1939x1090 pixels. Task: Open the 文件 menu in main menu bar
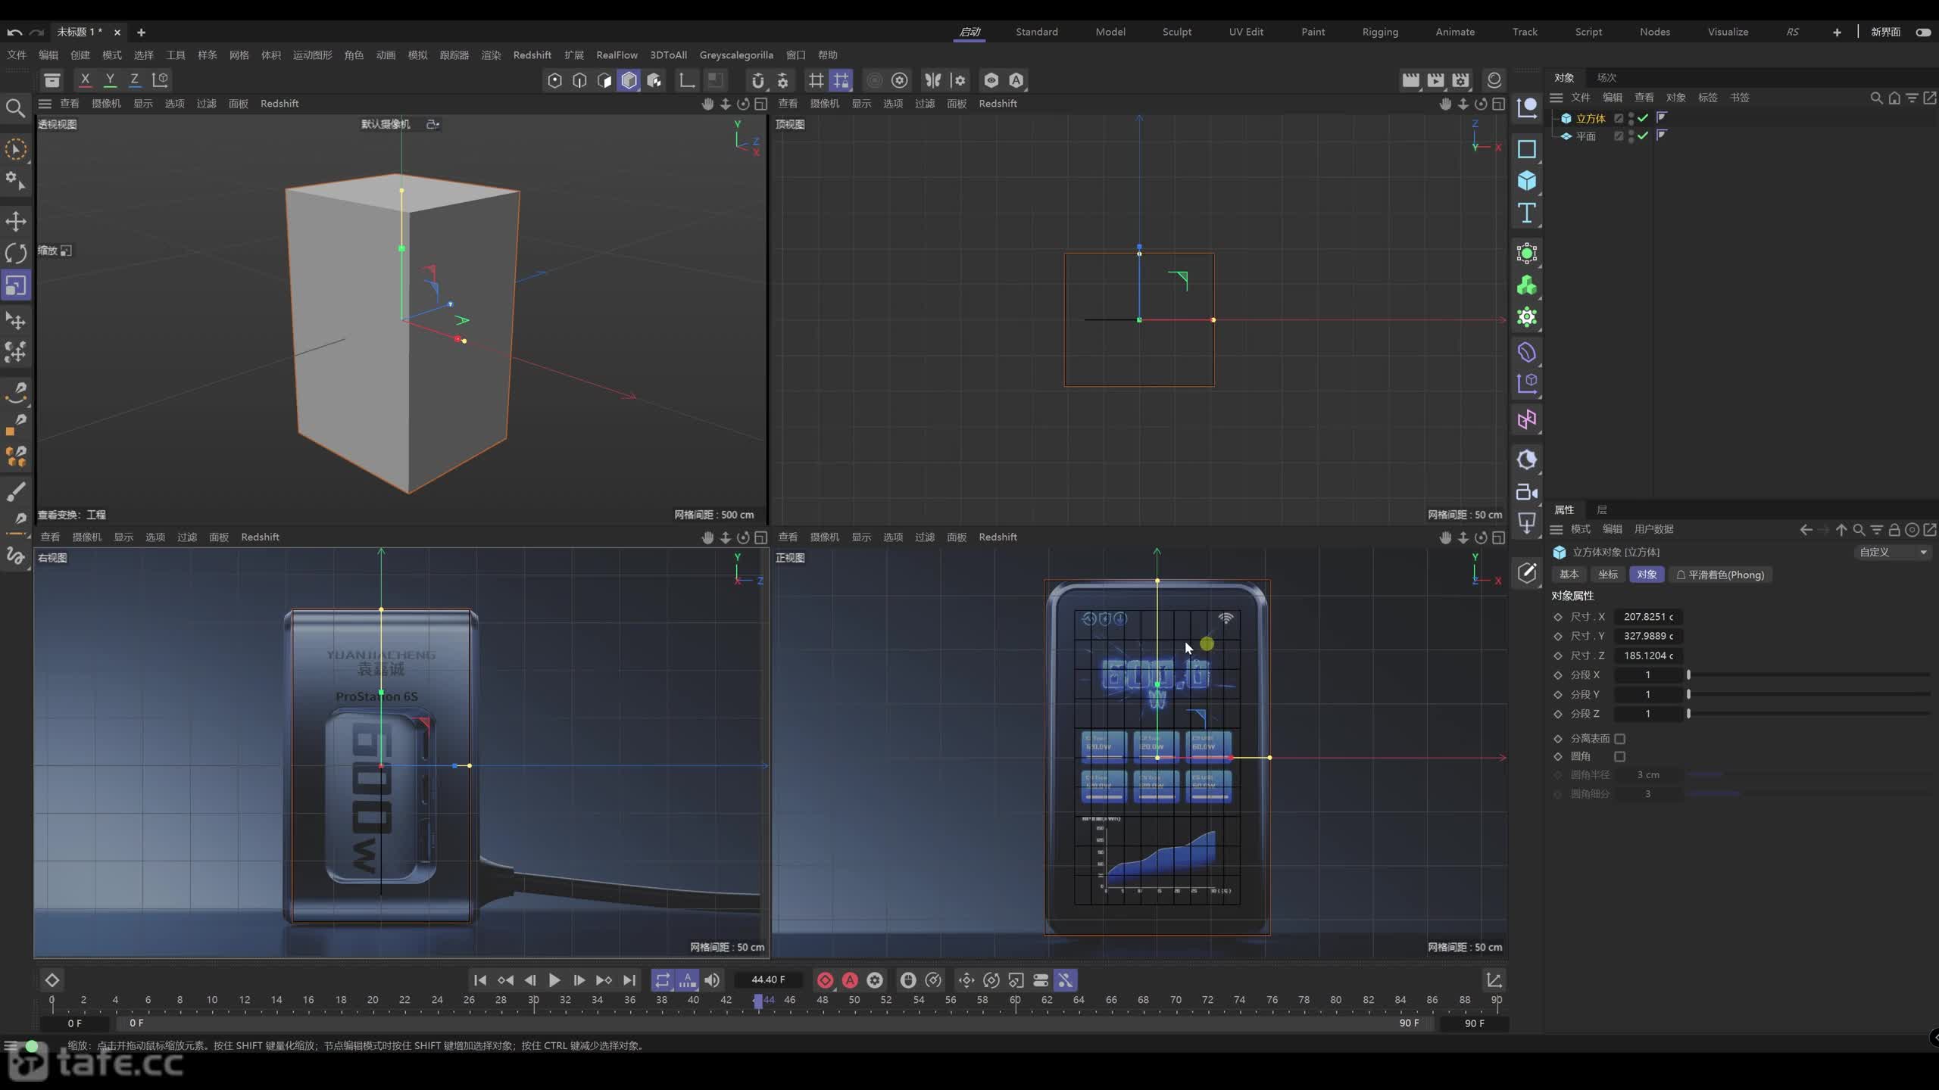click(x=17, y=54)
